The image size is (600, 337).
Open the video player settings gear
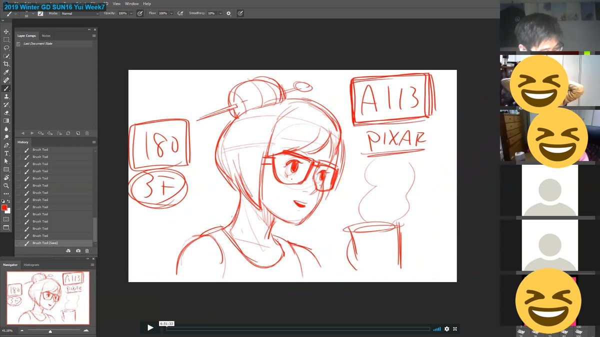[447, 329]
